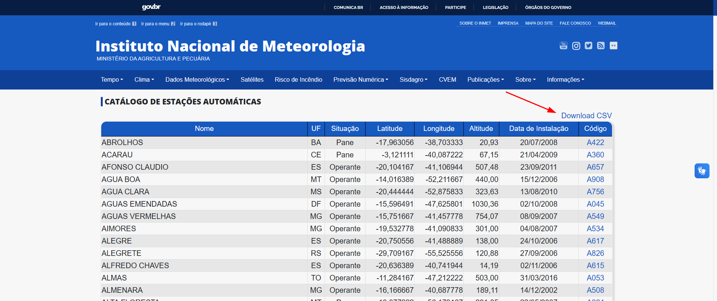Open the Risco de Incêndio page

coord(298,79)
